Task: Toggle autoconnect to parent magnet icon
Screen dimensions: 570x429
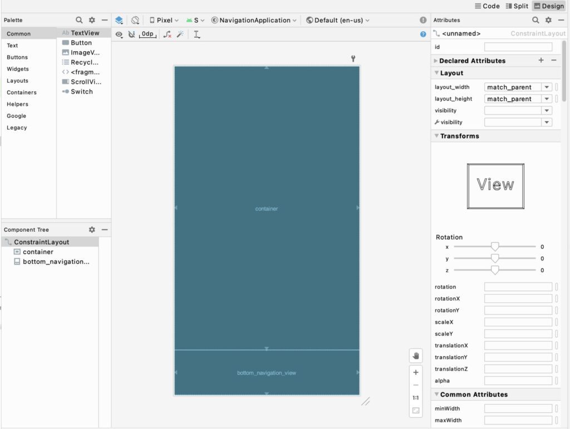Action: point(131,34)
